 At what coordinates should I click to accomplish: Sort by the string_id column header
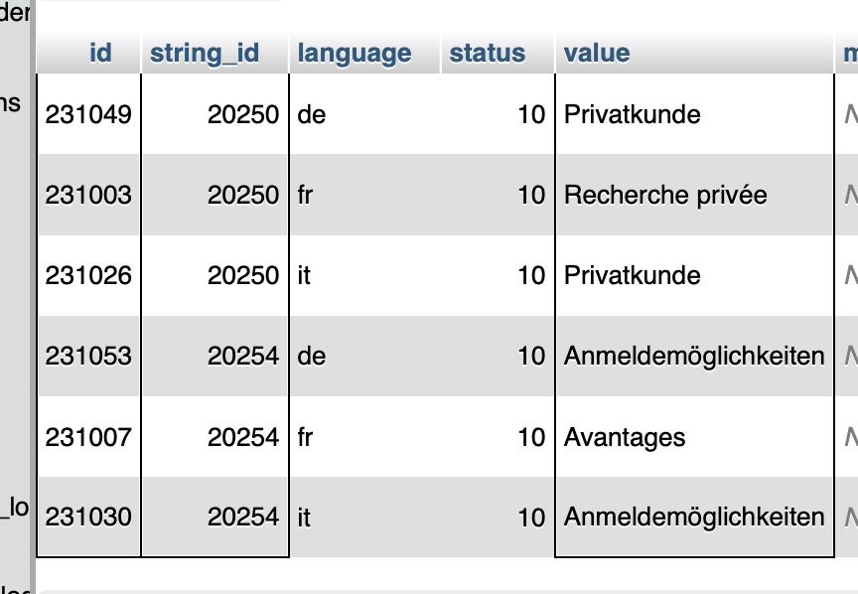click(205, 53)
